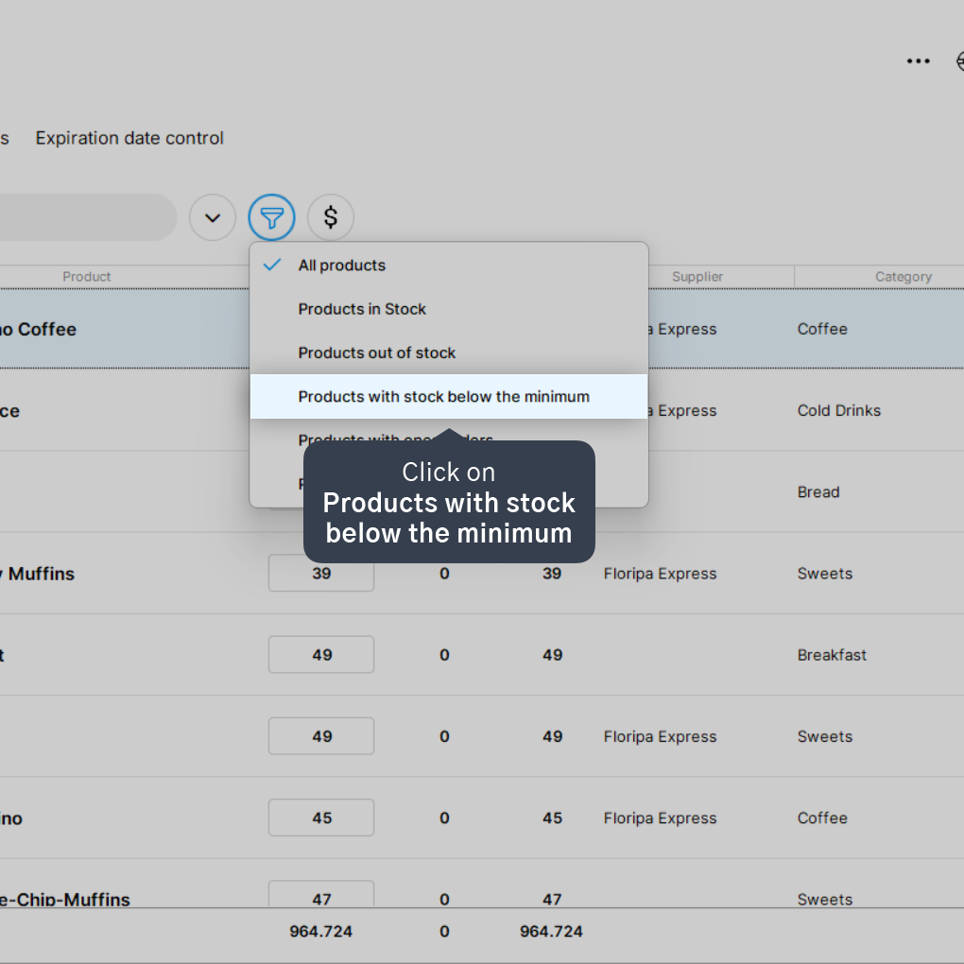
Task: Choose Products out of stock filter
Action: [x=449, y=353]
